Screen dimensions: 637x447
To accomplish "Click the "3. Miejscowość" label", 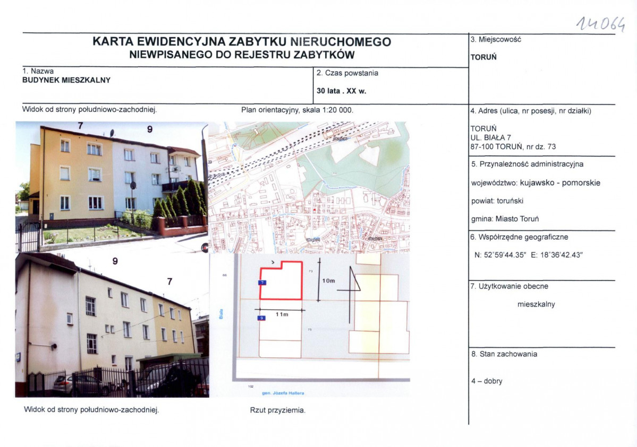I will pyautogui.click(x=496, y=39).
